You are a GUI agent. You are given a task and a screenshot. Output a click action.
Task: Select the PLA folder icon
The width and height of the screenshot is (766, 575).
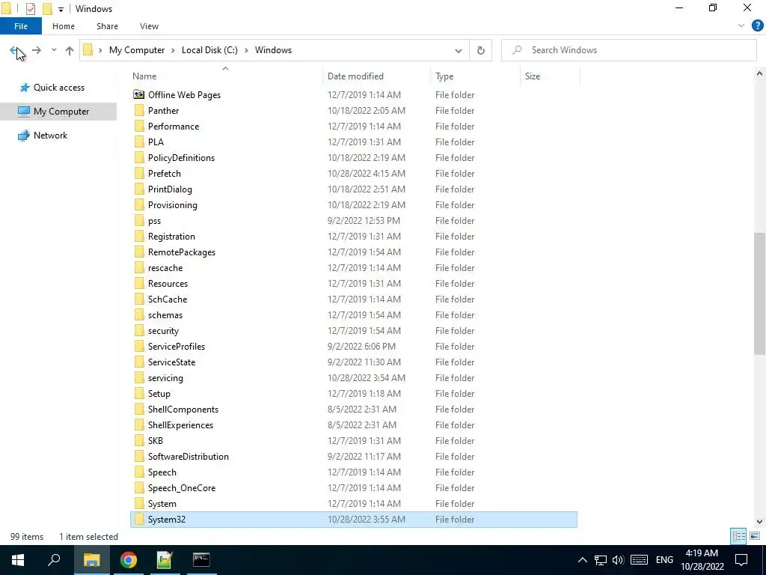pos(138,142)
